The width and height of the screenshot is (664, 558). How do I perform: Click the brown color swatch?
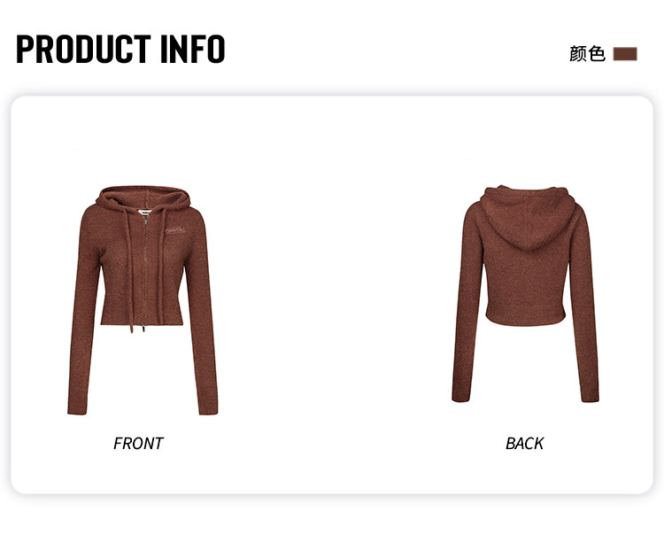pyautogui.click(x=625, y=54)
